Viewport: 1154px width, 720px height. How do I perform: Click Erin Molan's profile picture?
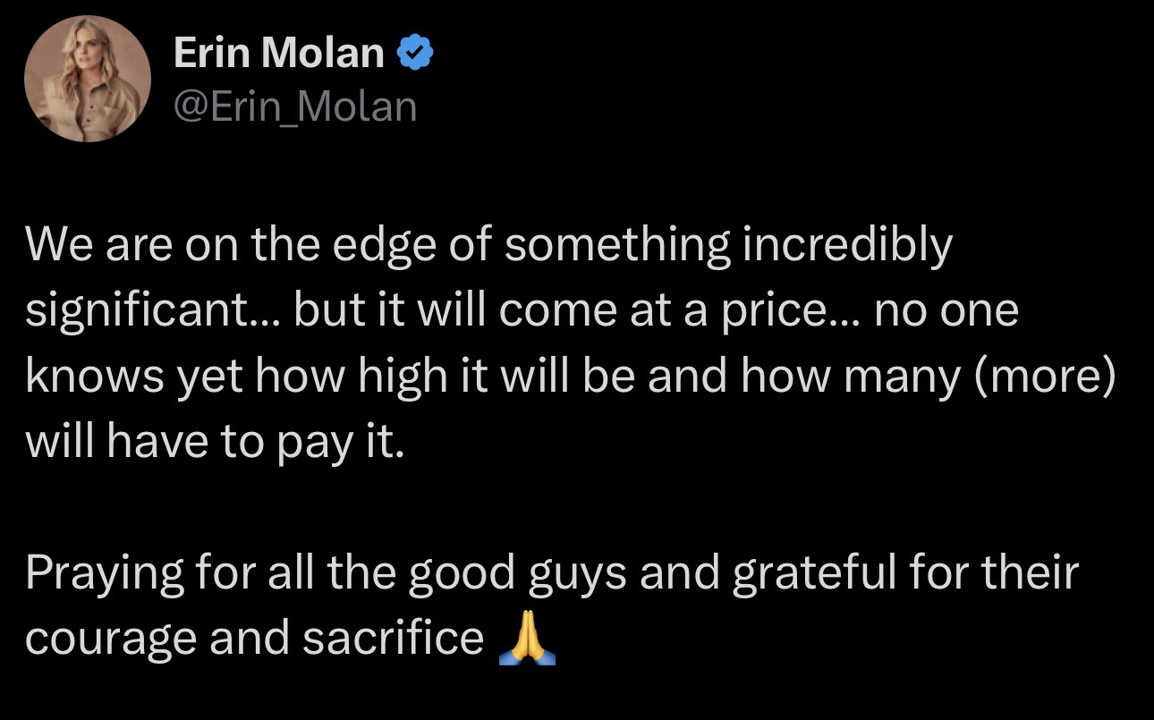coord(87,79)
